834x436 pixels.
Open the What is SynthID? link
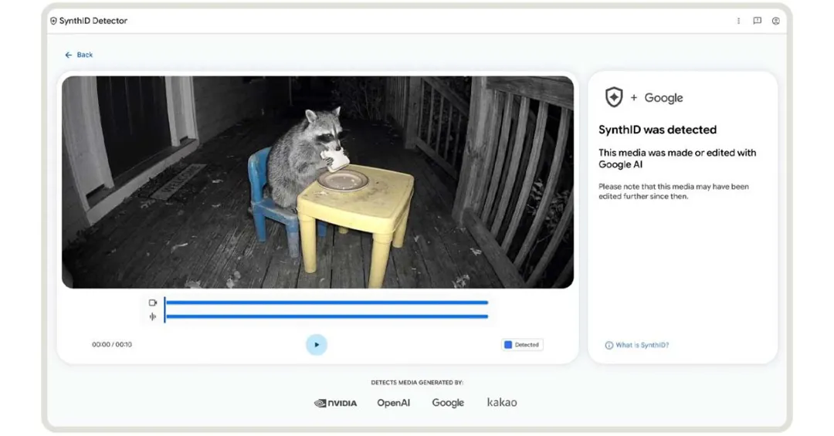click(x=642, y=345)
